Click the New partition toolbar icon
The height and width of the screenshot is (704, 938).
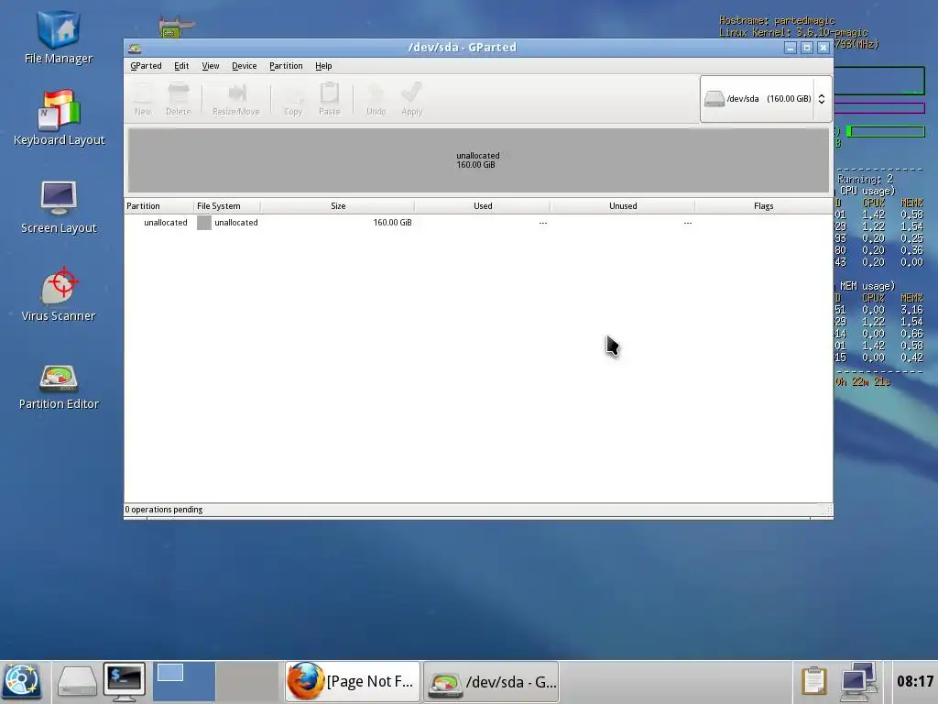[x=142, y=99]
